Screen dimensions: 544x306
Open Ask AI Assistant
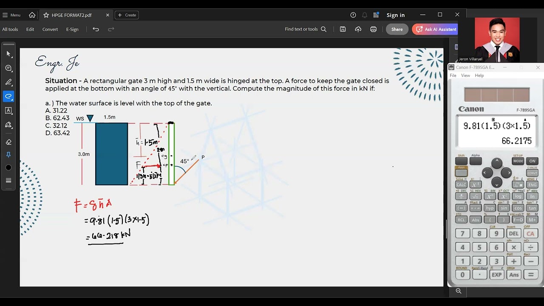point(435,29)
